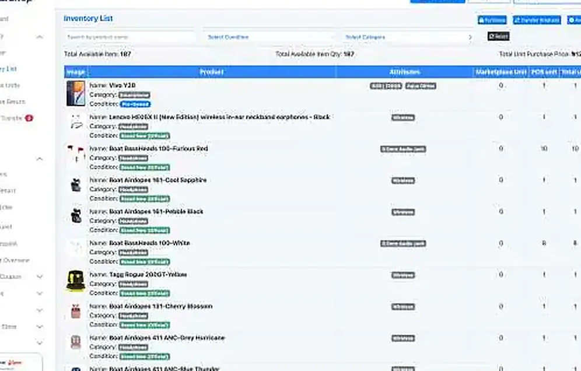
Task: Click the Boat BassHeads 100-Furious Red name
Action: point(159,148)
